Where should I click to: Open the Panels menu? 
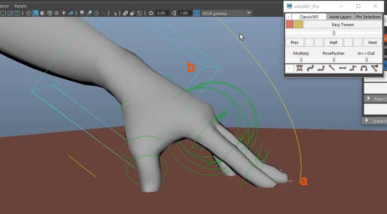coord(21,6)
